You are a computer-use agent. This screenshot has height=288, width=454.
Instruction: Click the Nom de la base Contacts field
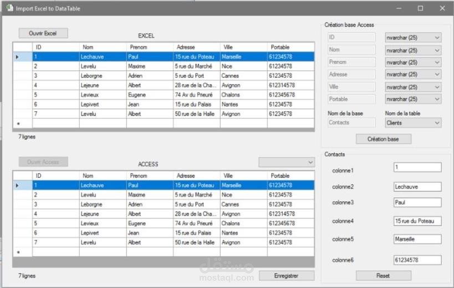click(352, 123)
